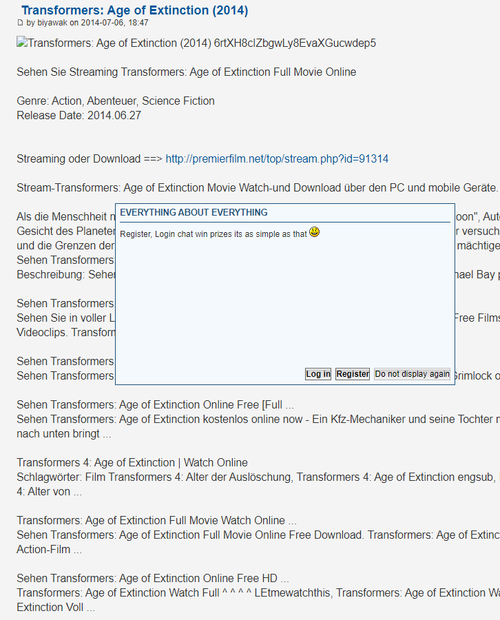
Task: Click the Stream-Transformers Watch-und Download sentence
Action: tap(257, 188)
